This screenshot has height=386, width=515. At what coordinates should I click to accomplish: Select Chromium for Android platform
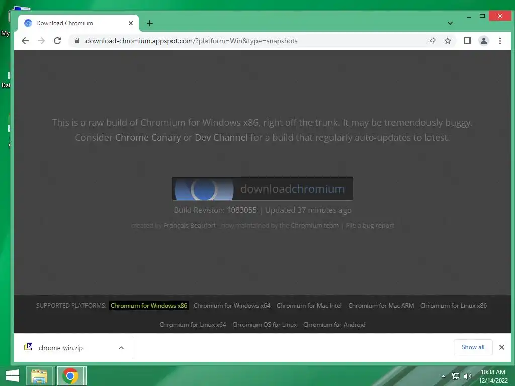tap(334, 325)
